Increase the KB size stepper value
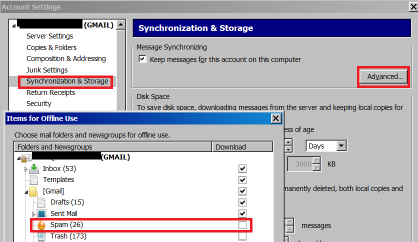The height and width of the screenshot is (242, 418). click(x=316, y=161)
